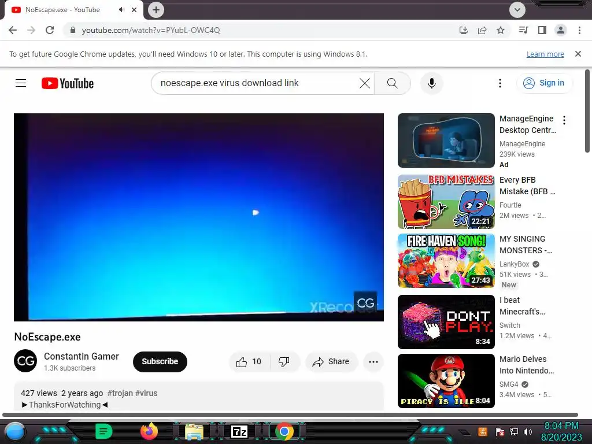The width and height of the screenshot is (592, 444).
Task: Open the Chrome profile avatar
Action: click(561, 30)
